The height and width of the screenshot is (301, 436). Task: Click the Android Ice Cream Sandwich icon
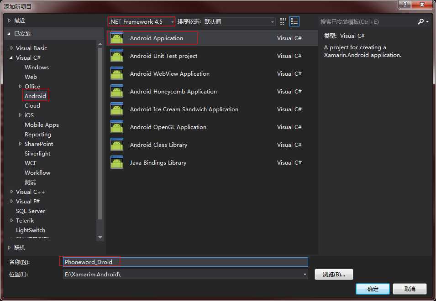[x=117, y=109]
